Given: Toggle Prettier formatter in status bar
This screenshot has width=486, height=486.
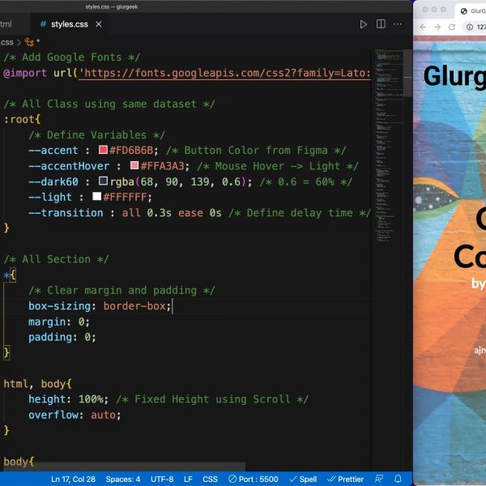Looking at the screenshot, I should point(346,479).
